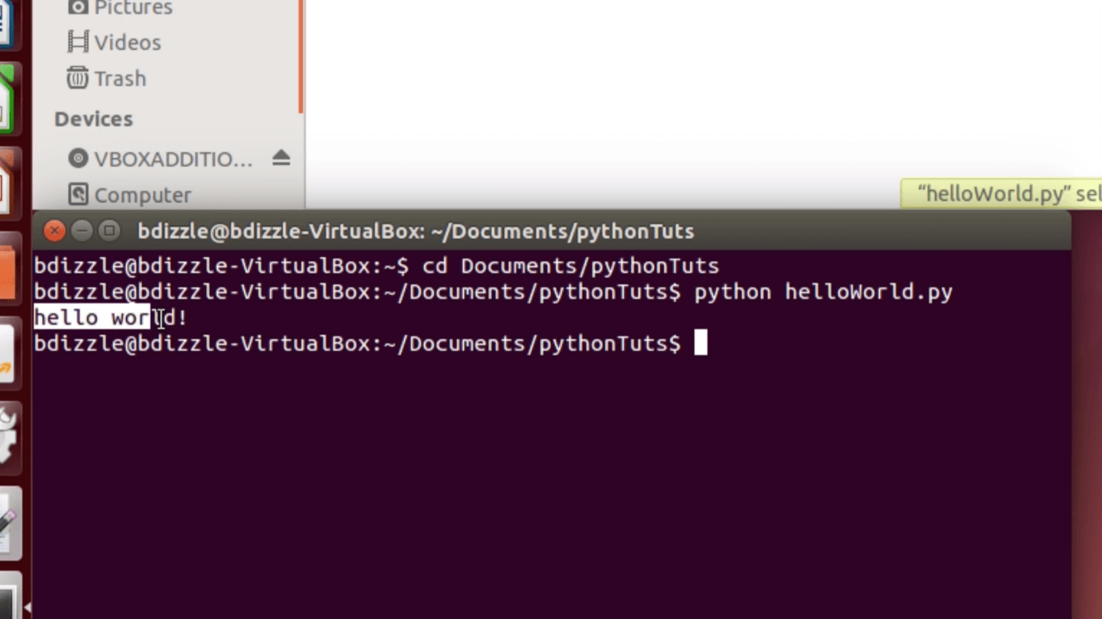Eject the VBOXADDITIONS device
The height and width of the screenshot is (619, 1102).
[282, 159]
